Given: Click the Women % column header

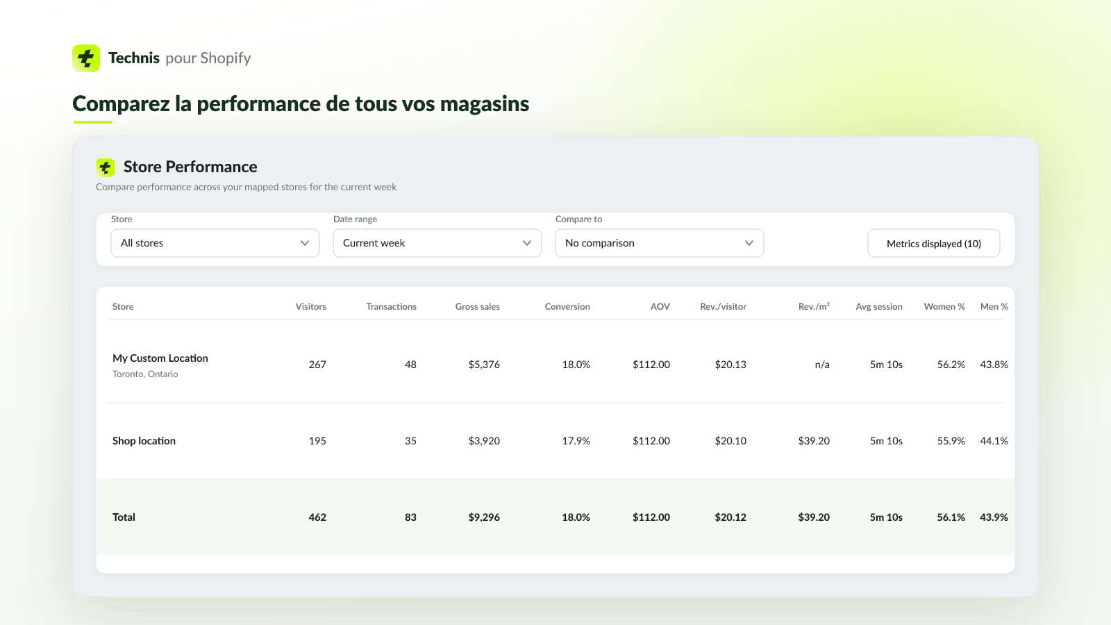Looking at the screenshot, I should click(x=944, y=306).
